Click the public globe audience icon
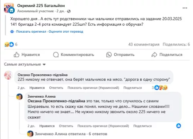Viewport: 193px width, 139px height. pyautogui.click(x=69, y=11)
